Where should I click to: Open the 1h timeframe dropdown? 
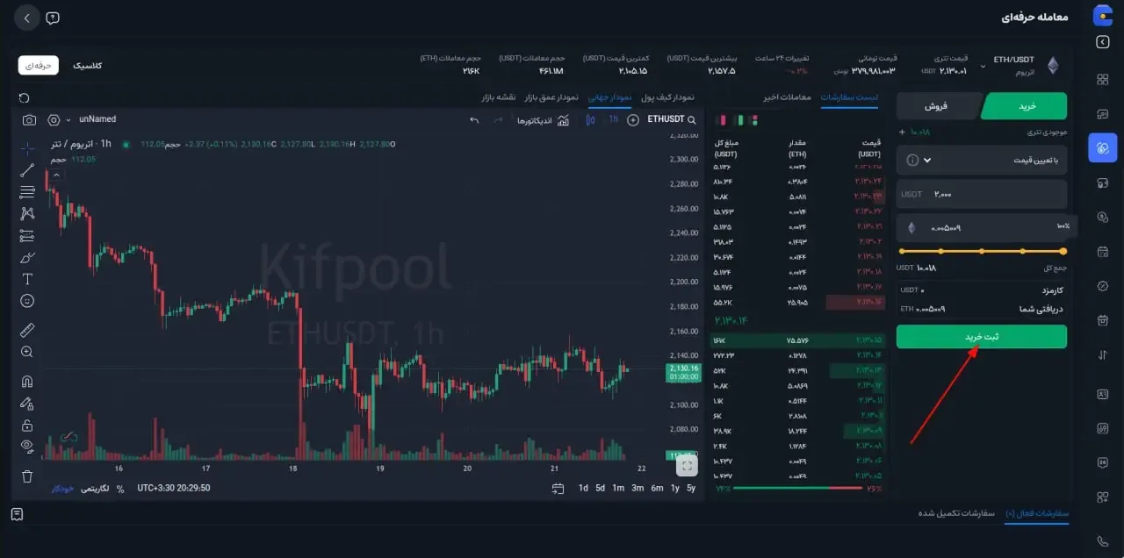point(614,120)
